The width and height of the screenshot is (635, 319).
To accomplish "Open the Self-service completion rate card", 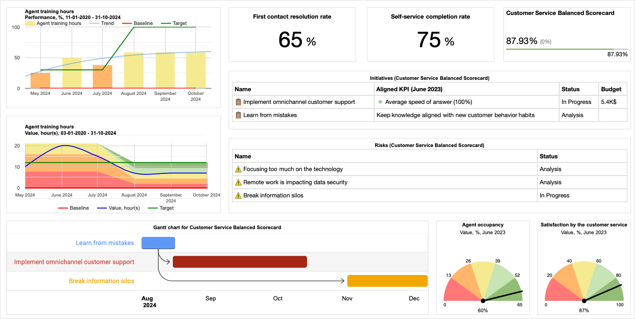I will 430,34.
